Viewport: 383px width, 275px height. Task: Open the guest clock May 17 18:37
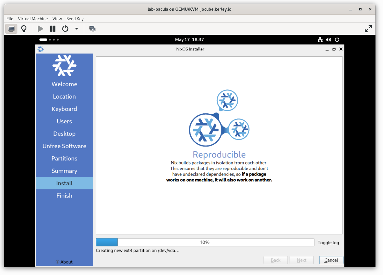(189, 40)
